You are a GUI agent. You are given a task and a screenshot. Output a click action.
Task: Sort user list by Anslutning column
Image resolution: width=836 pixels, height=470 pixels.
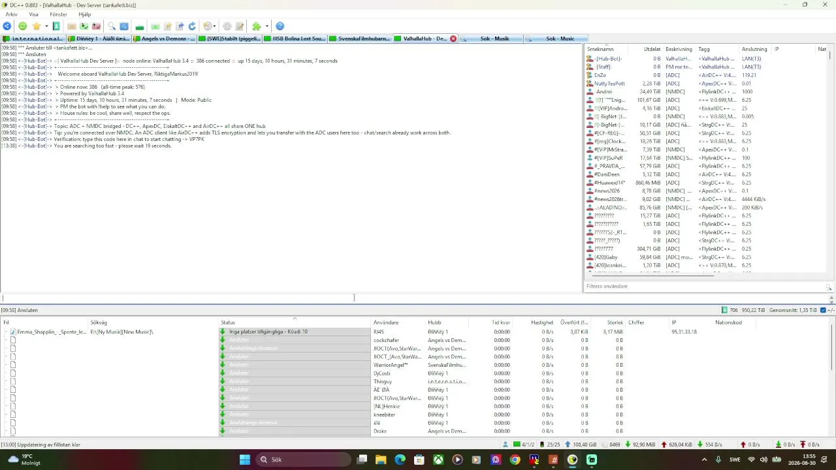(756, 49)
